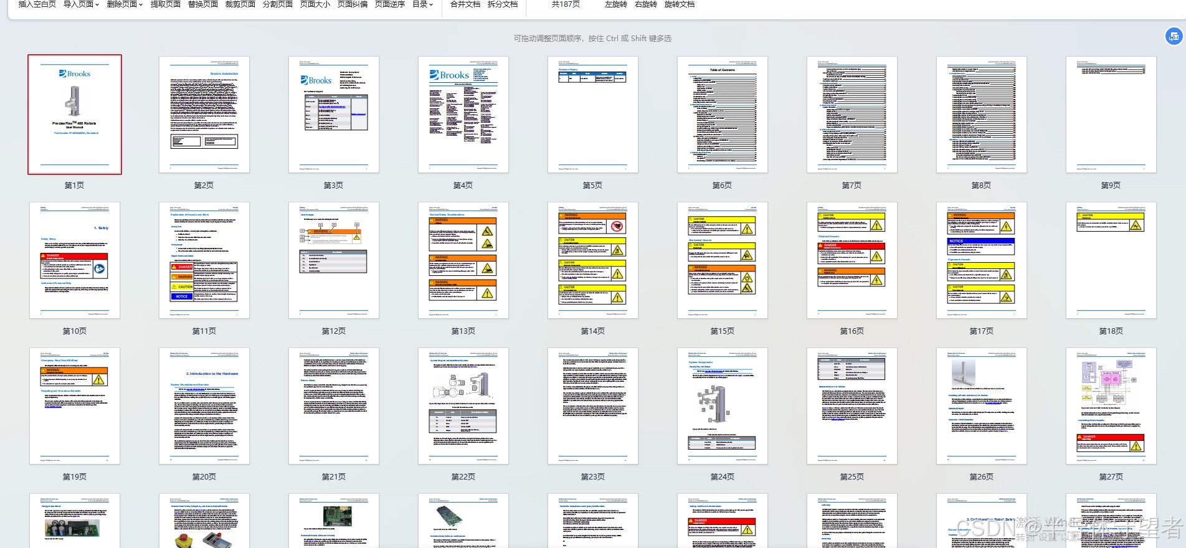
Task: Select page 10 thumbnail
Action: tap(75, 260)
